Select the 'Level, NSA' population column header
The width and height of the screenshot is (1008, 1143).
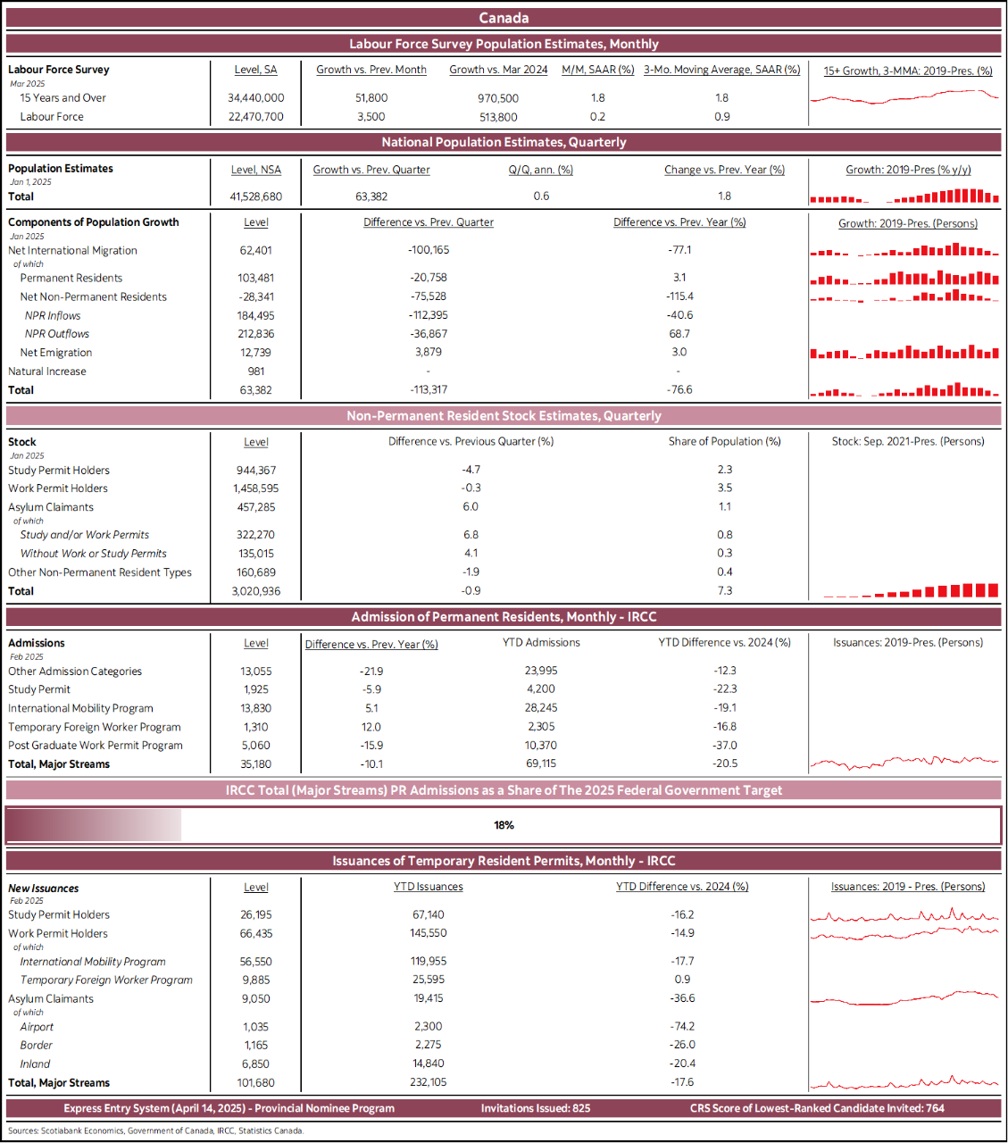256,170
